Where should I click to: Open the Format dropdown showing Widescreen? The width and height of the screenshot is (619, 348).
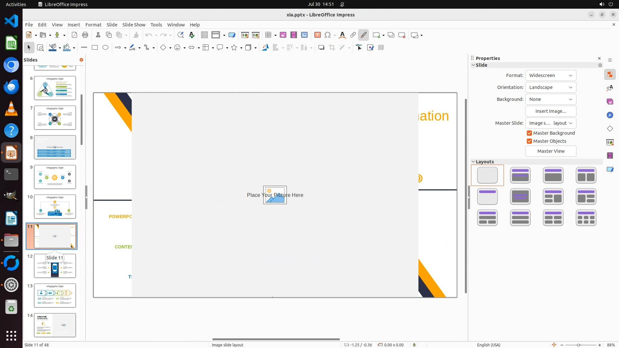click(551, 75)
